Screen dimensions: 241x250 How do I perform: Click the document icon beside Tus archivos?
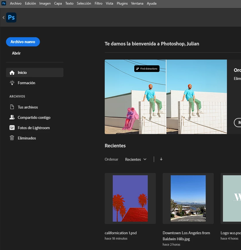pos(12,107)
